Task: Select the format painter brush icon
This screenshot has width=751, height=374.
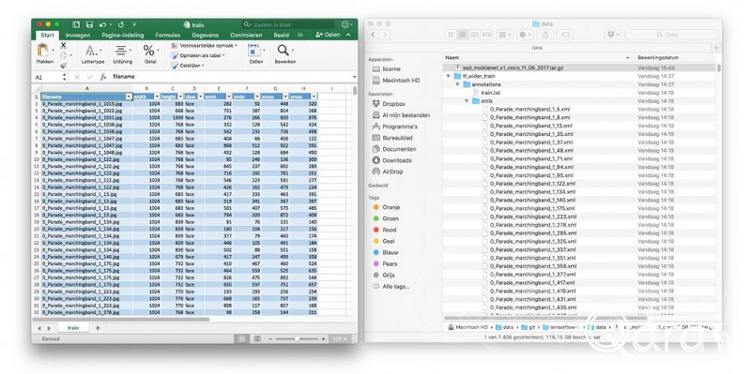Action: tap(63, 66)
